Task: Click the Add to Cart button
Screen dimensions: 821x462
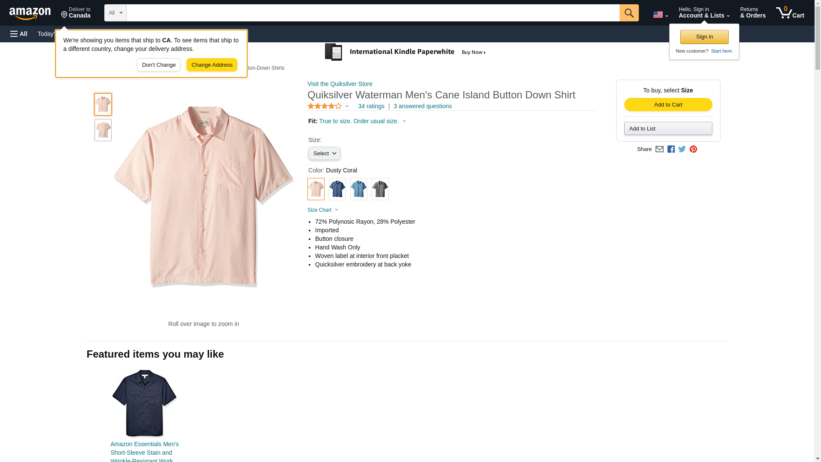Action: pos(668,105)
